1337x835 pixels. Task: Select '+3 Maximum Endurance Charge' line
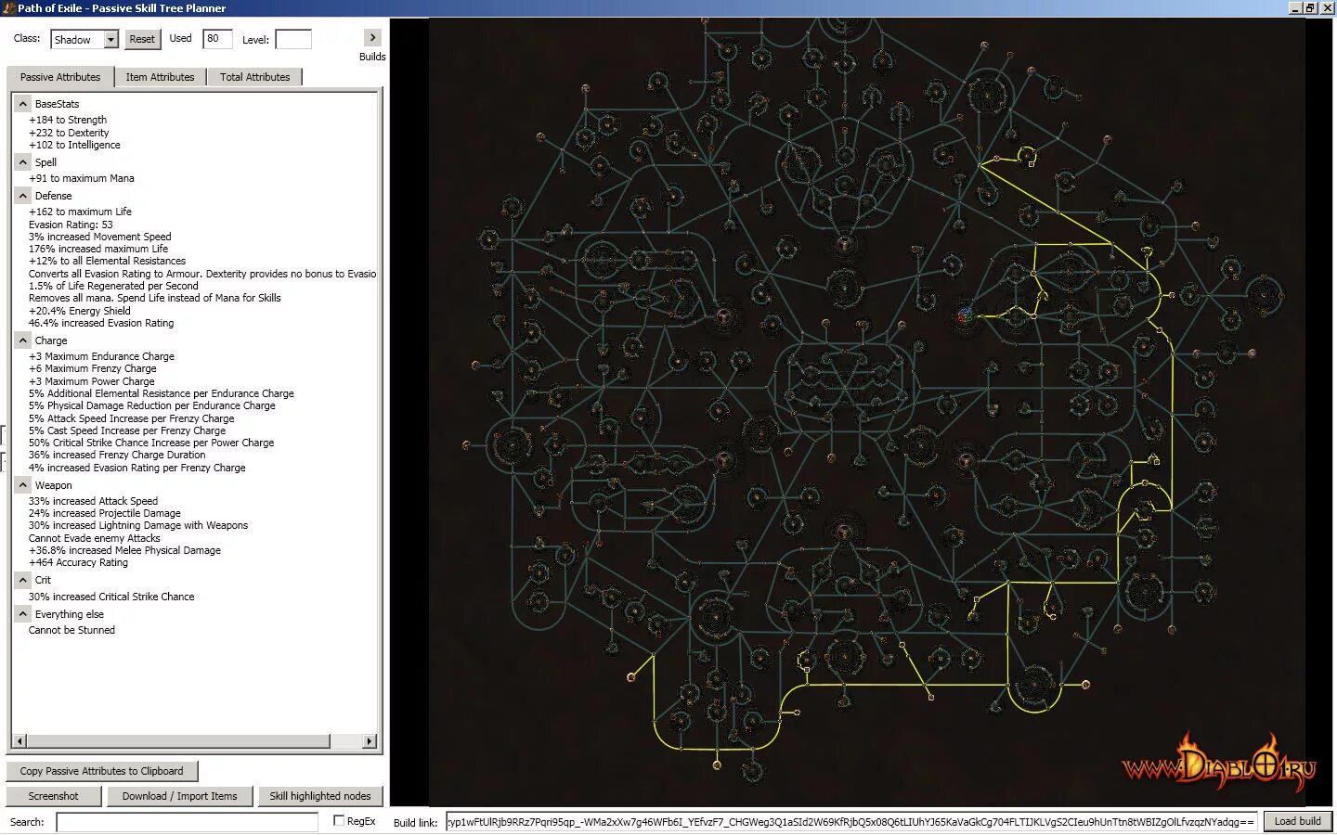click(101, 356)
